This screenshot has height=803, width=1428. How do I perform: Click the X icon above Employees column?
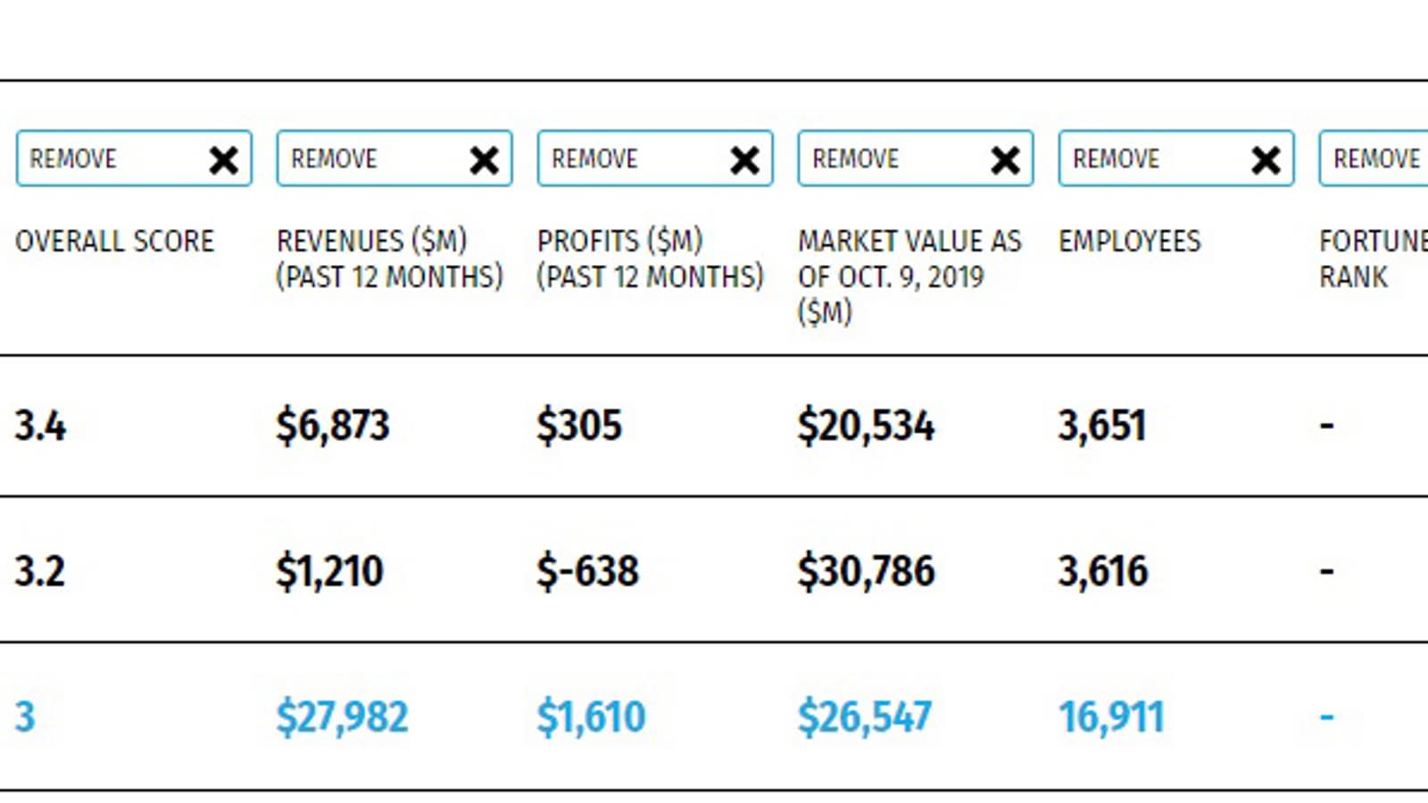point(1266,161)
